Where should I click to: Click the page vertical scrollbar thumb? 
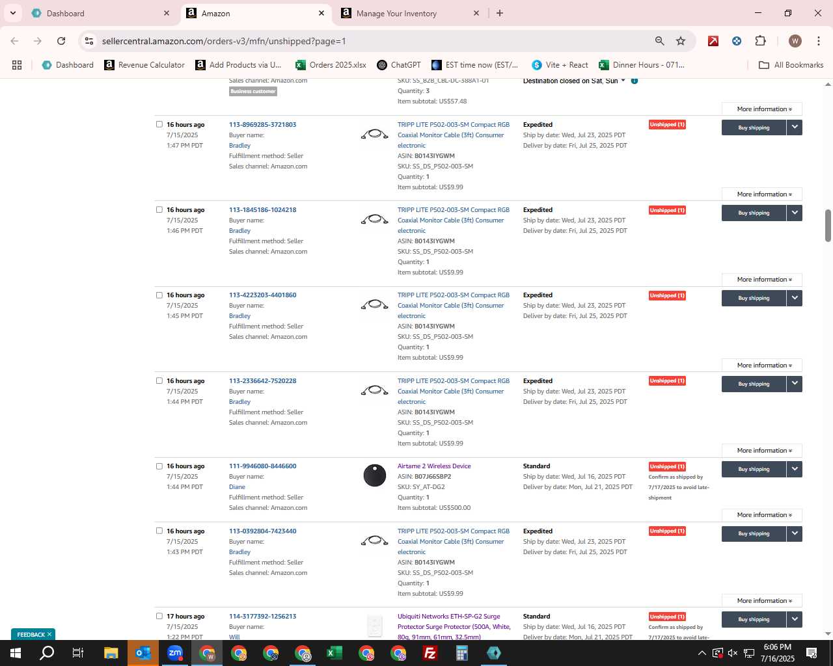(x=828, y=226)
